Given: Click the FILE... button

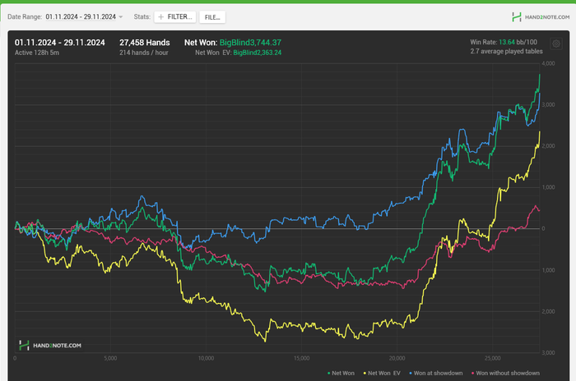Looking at the screenshot, I should 212,17.
